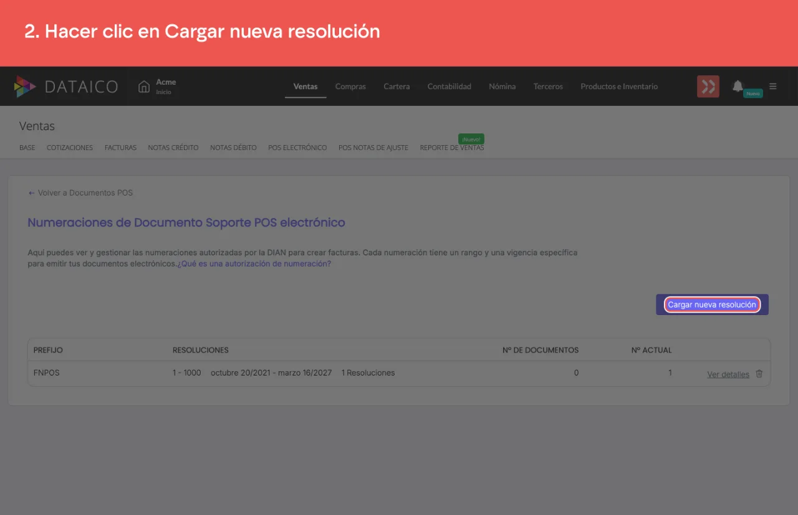Open the Acme home icon
This screenshot has width=798, height=515.
click(x=144, y=87)
